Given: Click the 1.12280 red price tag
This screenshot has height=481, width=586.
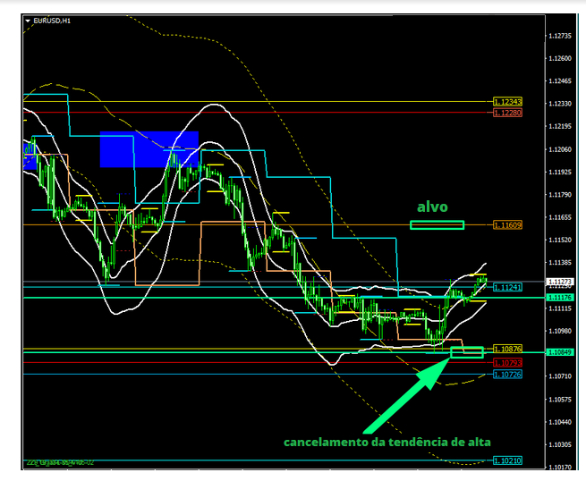Looking at the screenshot, I should 507,113.
